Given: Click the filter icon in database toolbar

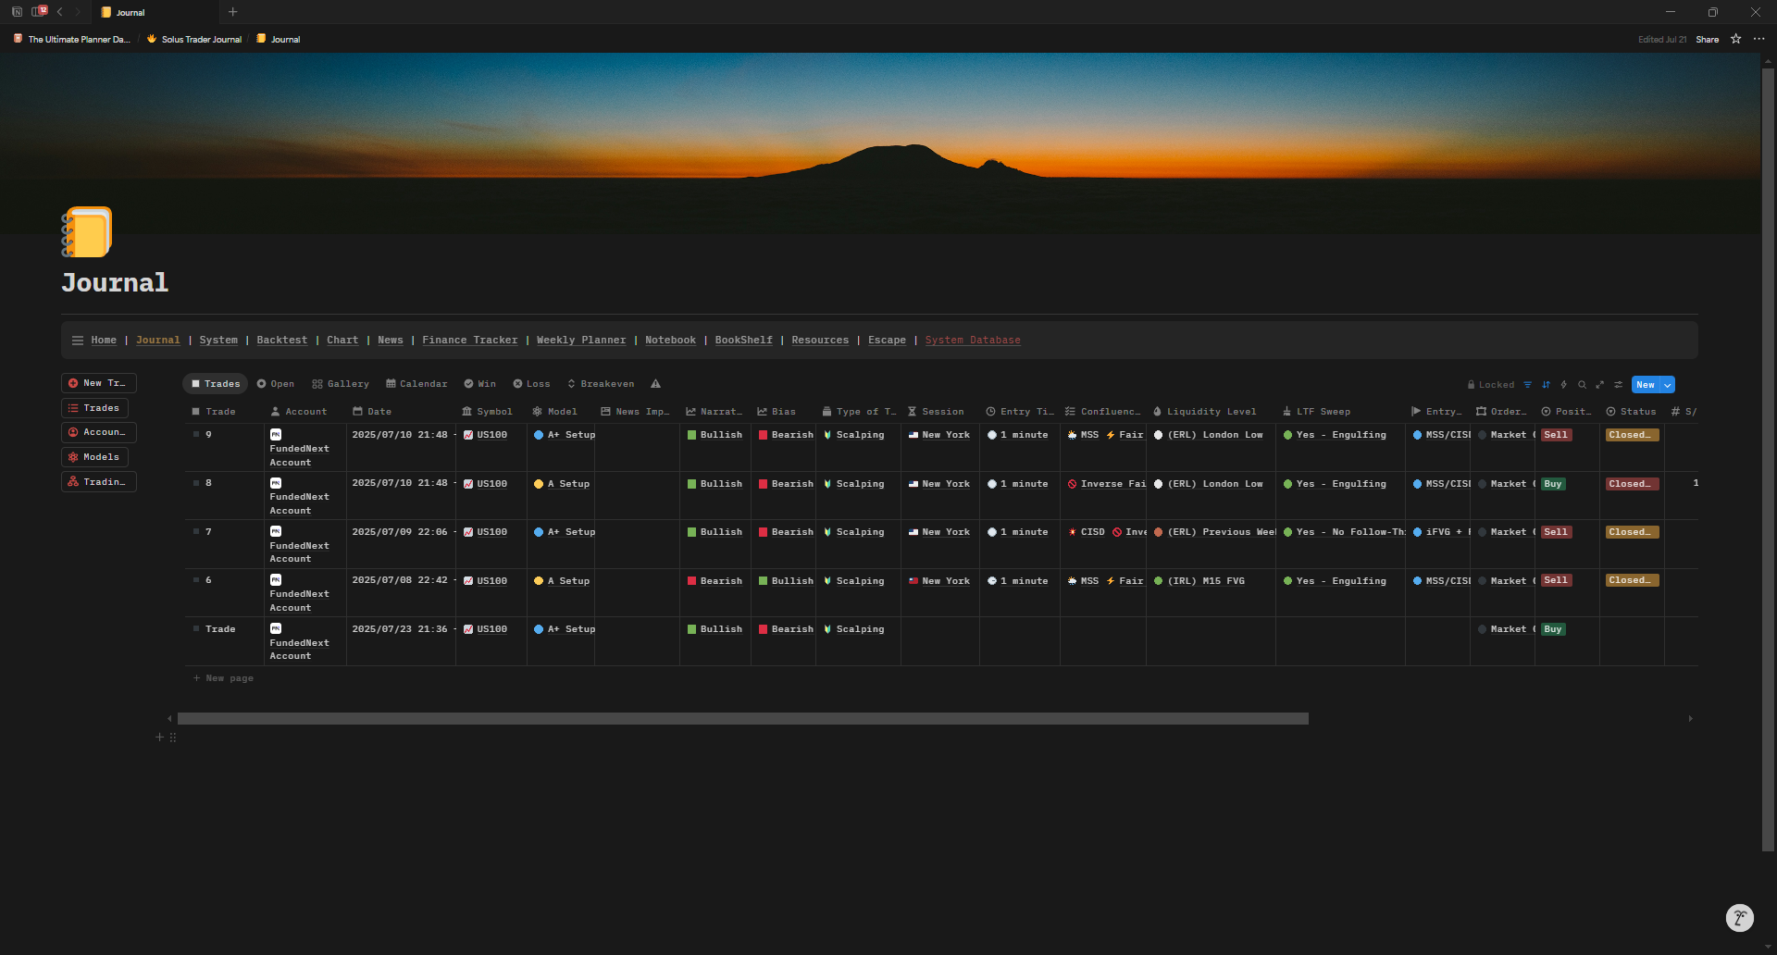Looking at the screenshot, I should [1527, 385].
